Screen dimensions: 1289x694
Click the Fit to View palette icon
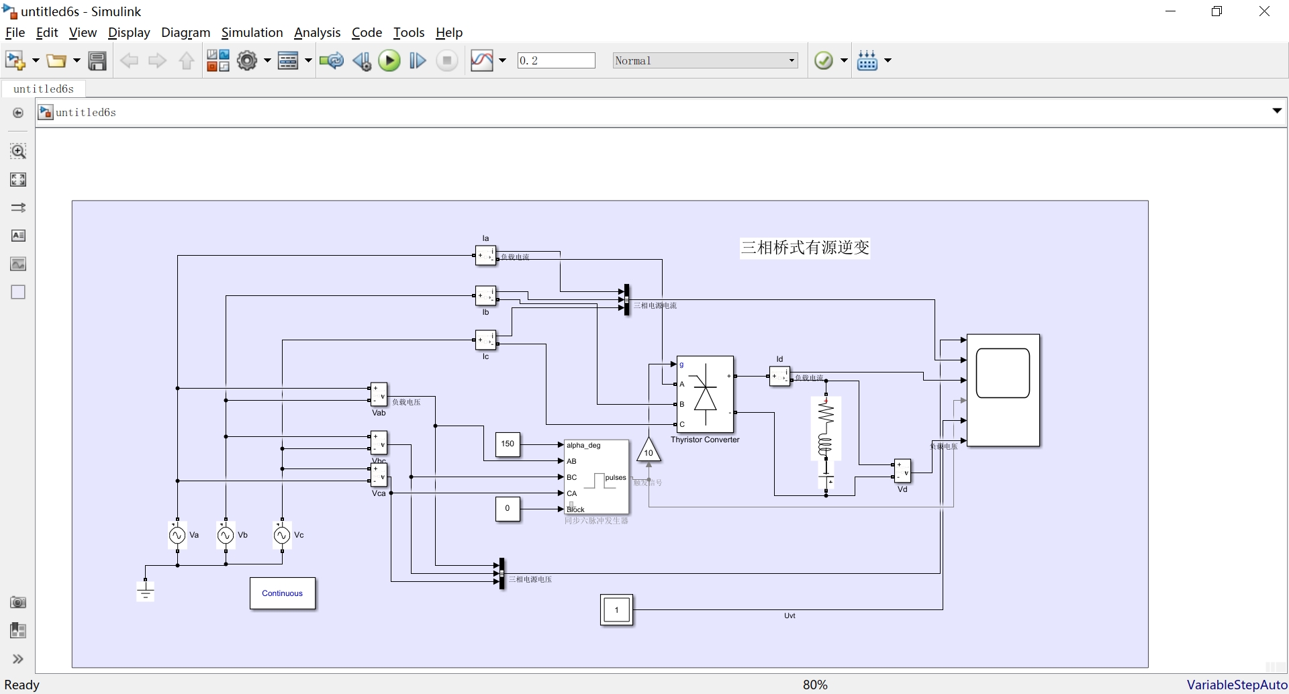18,179
